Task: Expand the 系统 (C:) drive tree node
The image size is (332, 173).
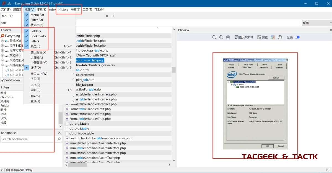Action: (x=2, y=41)
